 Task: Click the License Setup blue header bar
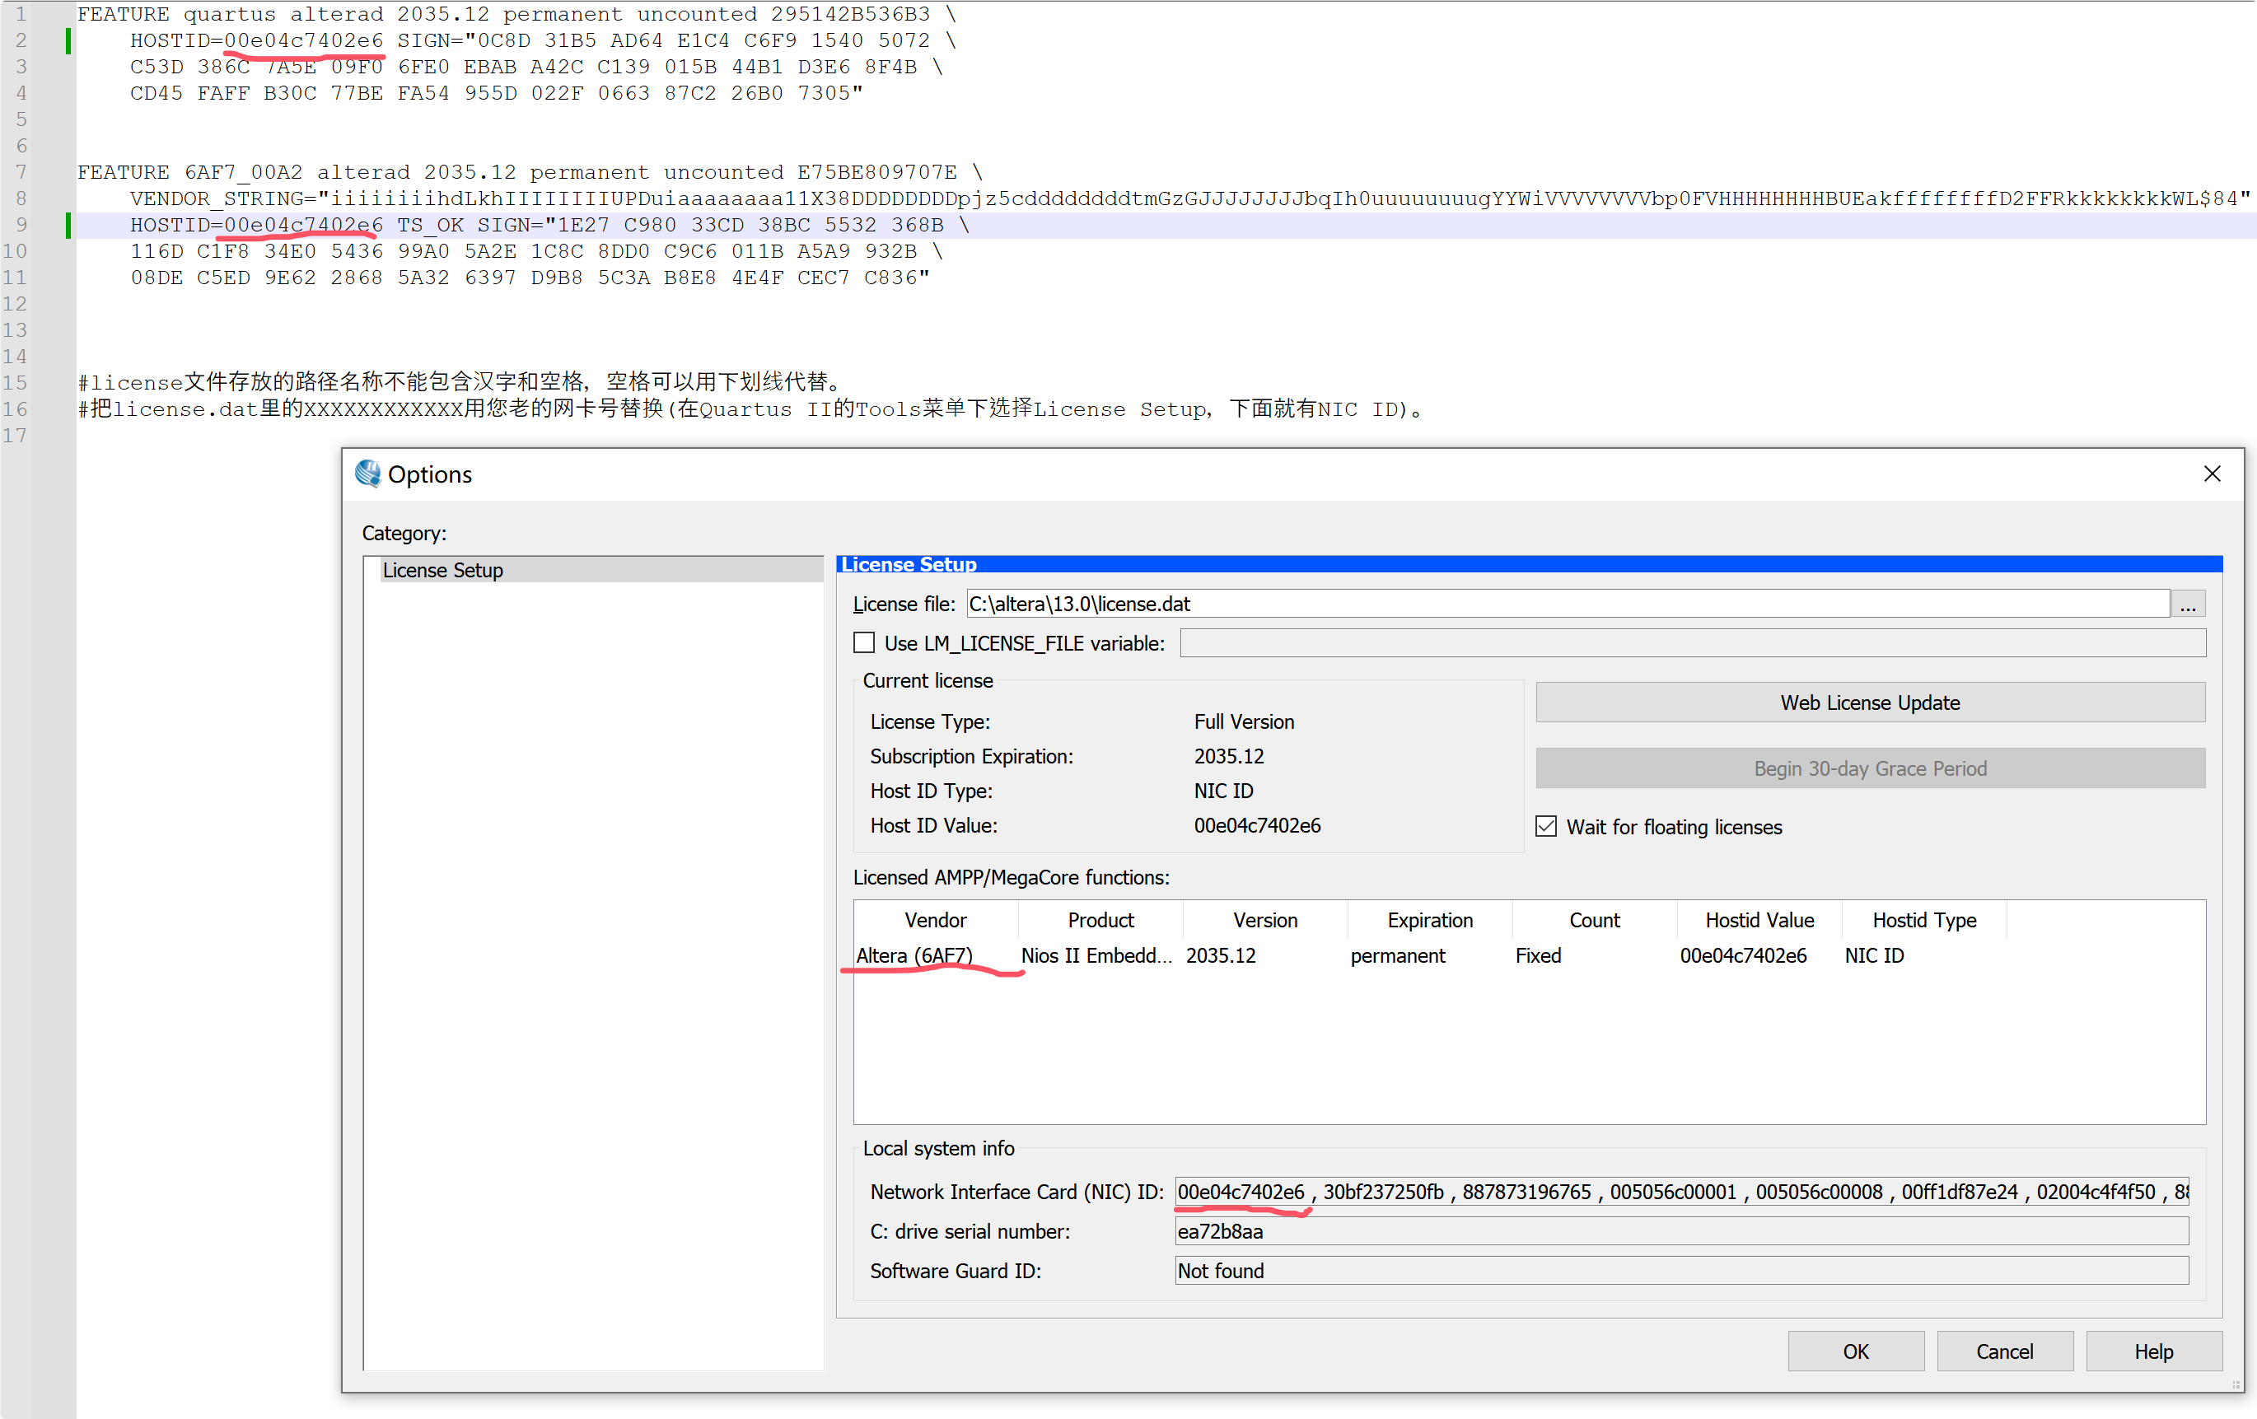click(x=1529, y=563)
